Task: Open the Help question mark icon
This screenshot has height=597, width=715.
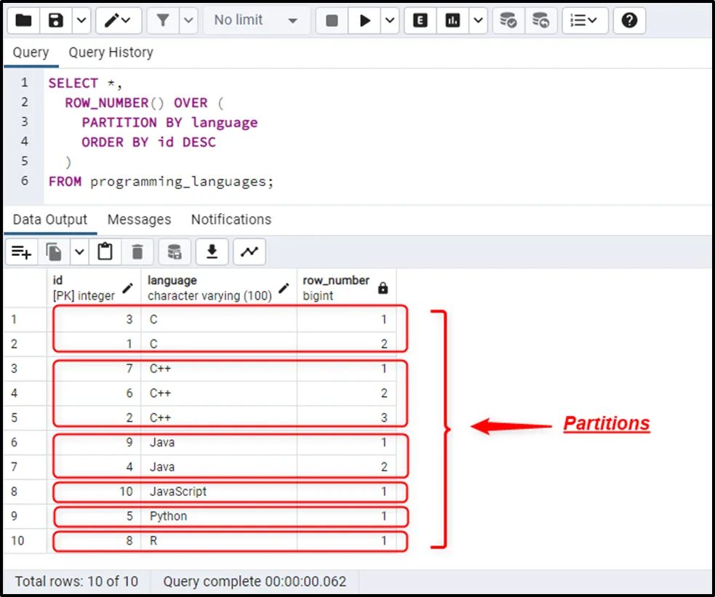Action: 629,20
